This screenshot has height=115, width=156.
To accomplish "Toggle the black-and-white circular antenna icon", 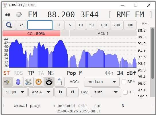I will [x=49, y=82].
